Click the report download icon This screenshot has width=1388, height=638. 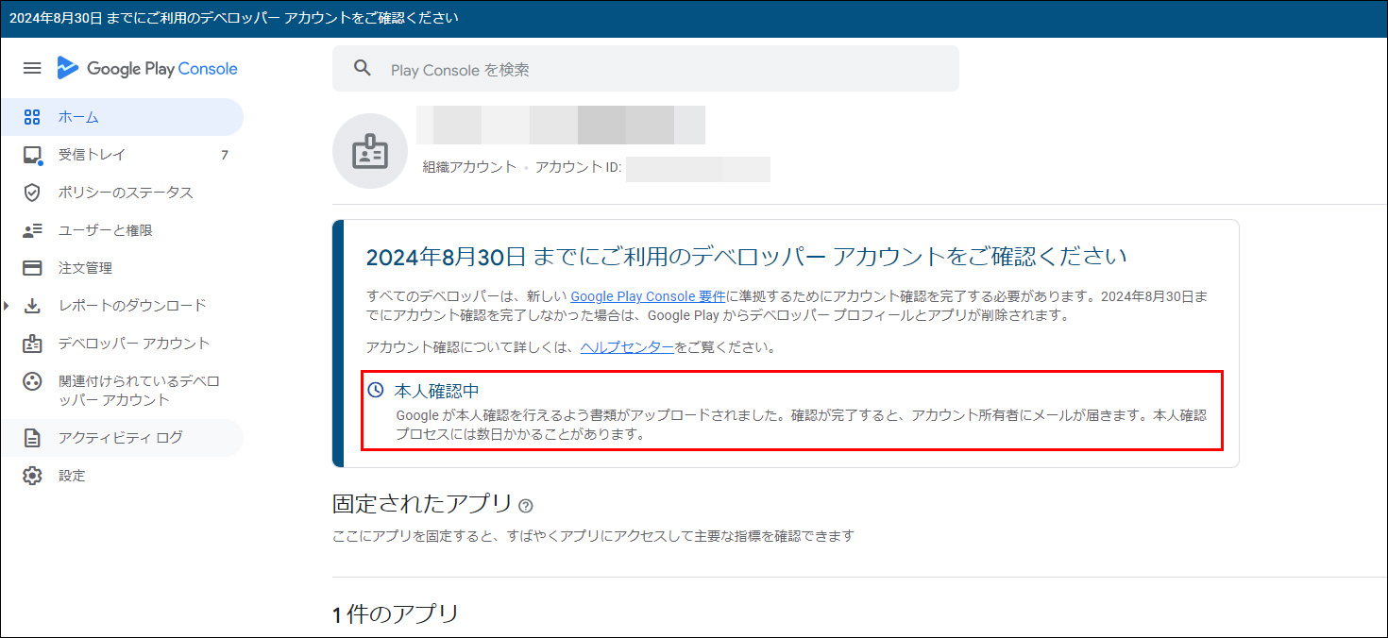pos(32,306)
